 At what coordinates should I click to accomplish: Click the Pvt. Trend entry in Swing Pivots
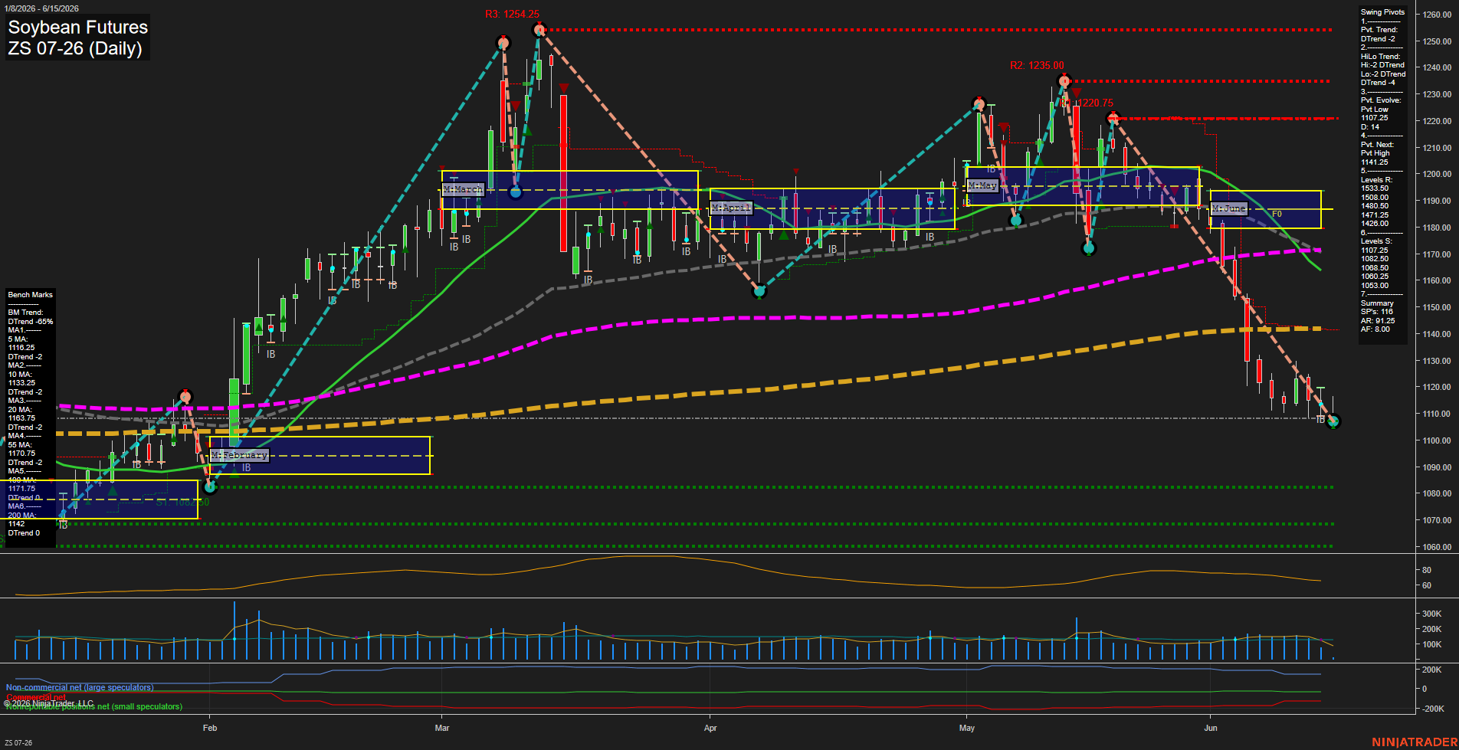point(1379,30)
